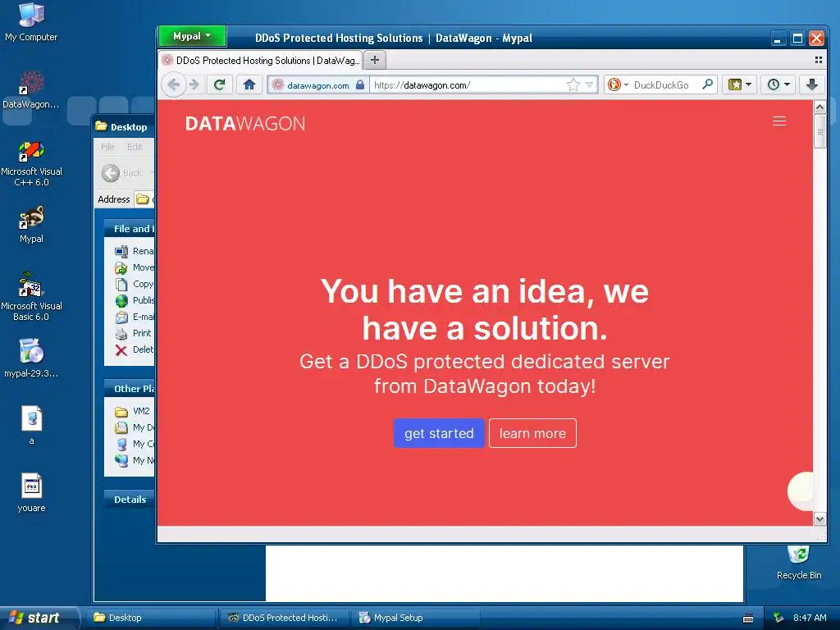
Task: Open the DataWagon hamburger menu
Action: [x=779, y=121]
